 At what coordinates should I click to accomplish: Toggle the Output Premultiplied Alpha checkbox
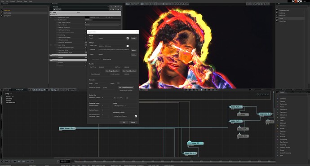click(x=86, y=48)
